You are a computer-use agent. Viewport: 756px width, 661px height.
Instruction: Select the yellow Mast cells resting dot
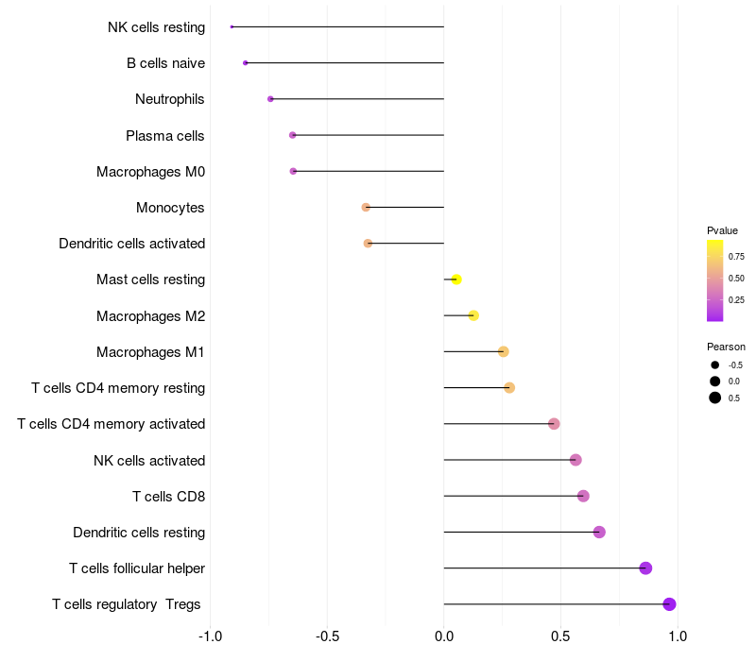click(456, 280)
